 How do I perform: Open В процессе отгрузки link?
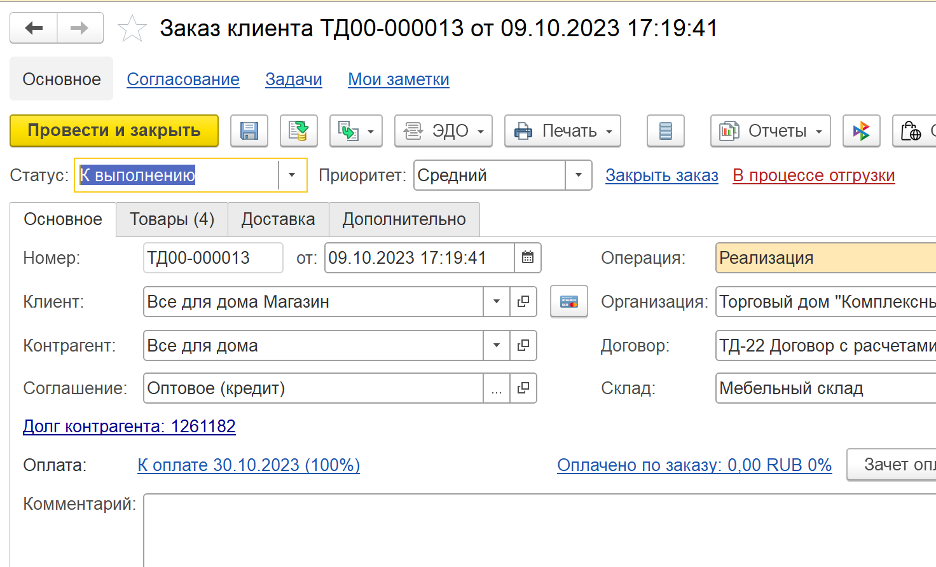[814, 175]
